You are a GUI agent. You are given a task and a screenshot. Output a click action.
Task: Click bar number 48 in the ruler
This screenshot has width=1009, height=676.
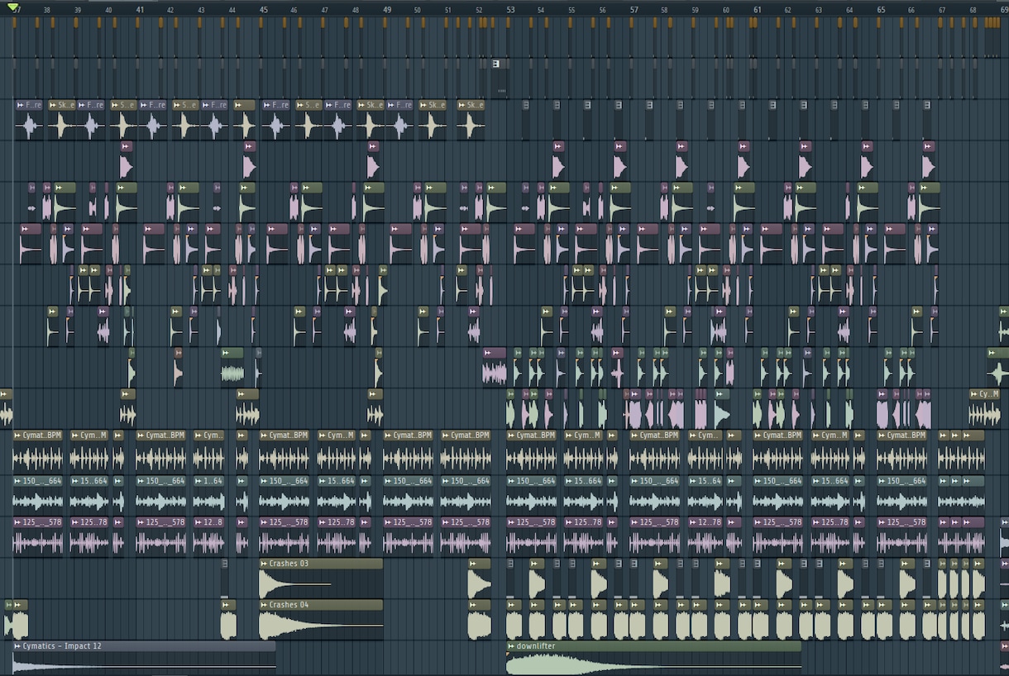tap(356, 10)
